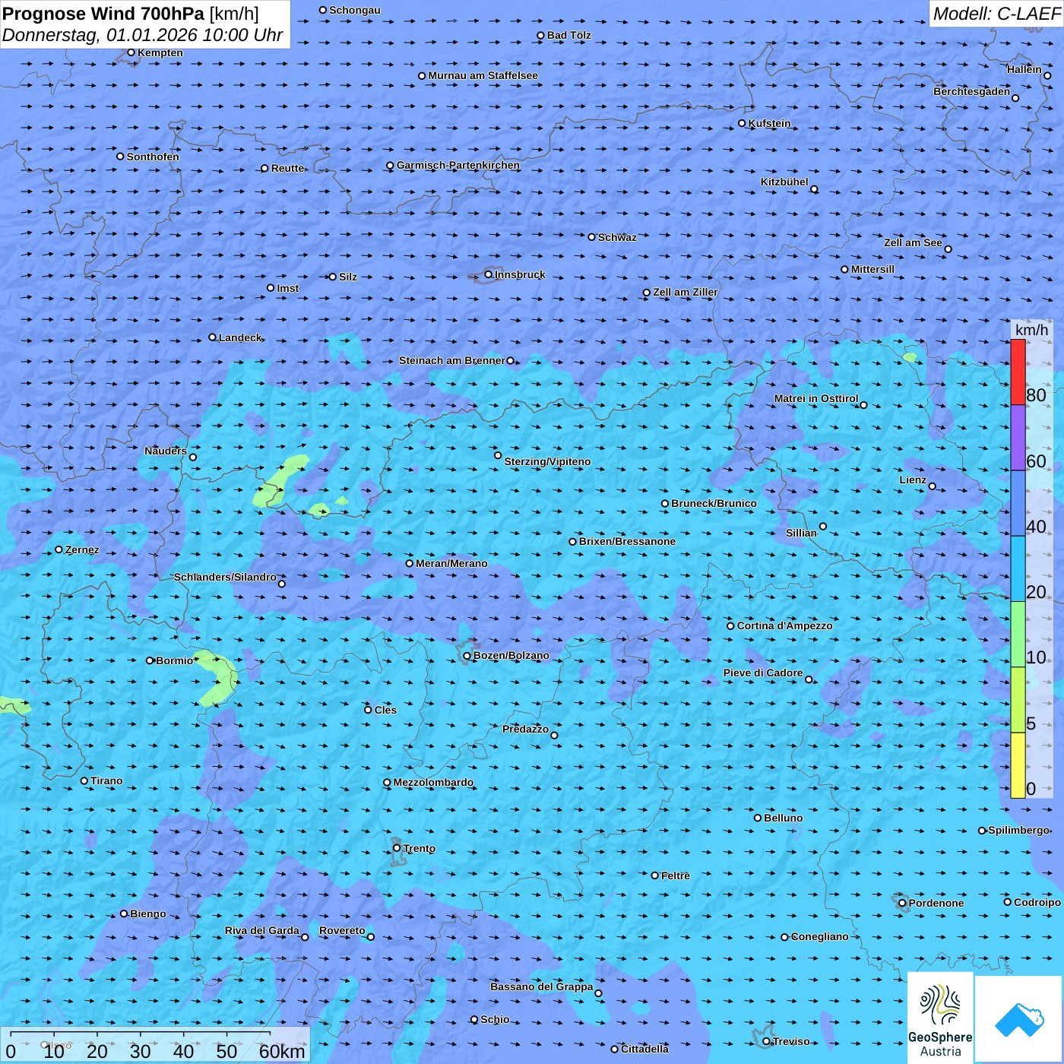Click the 'Steinach am Brenner' label

pyautogui.click(x=452, y=360)
